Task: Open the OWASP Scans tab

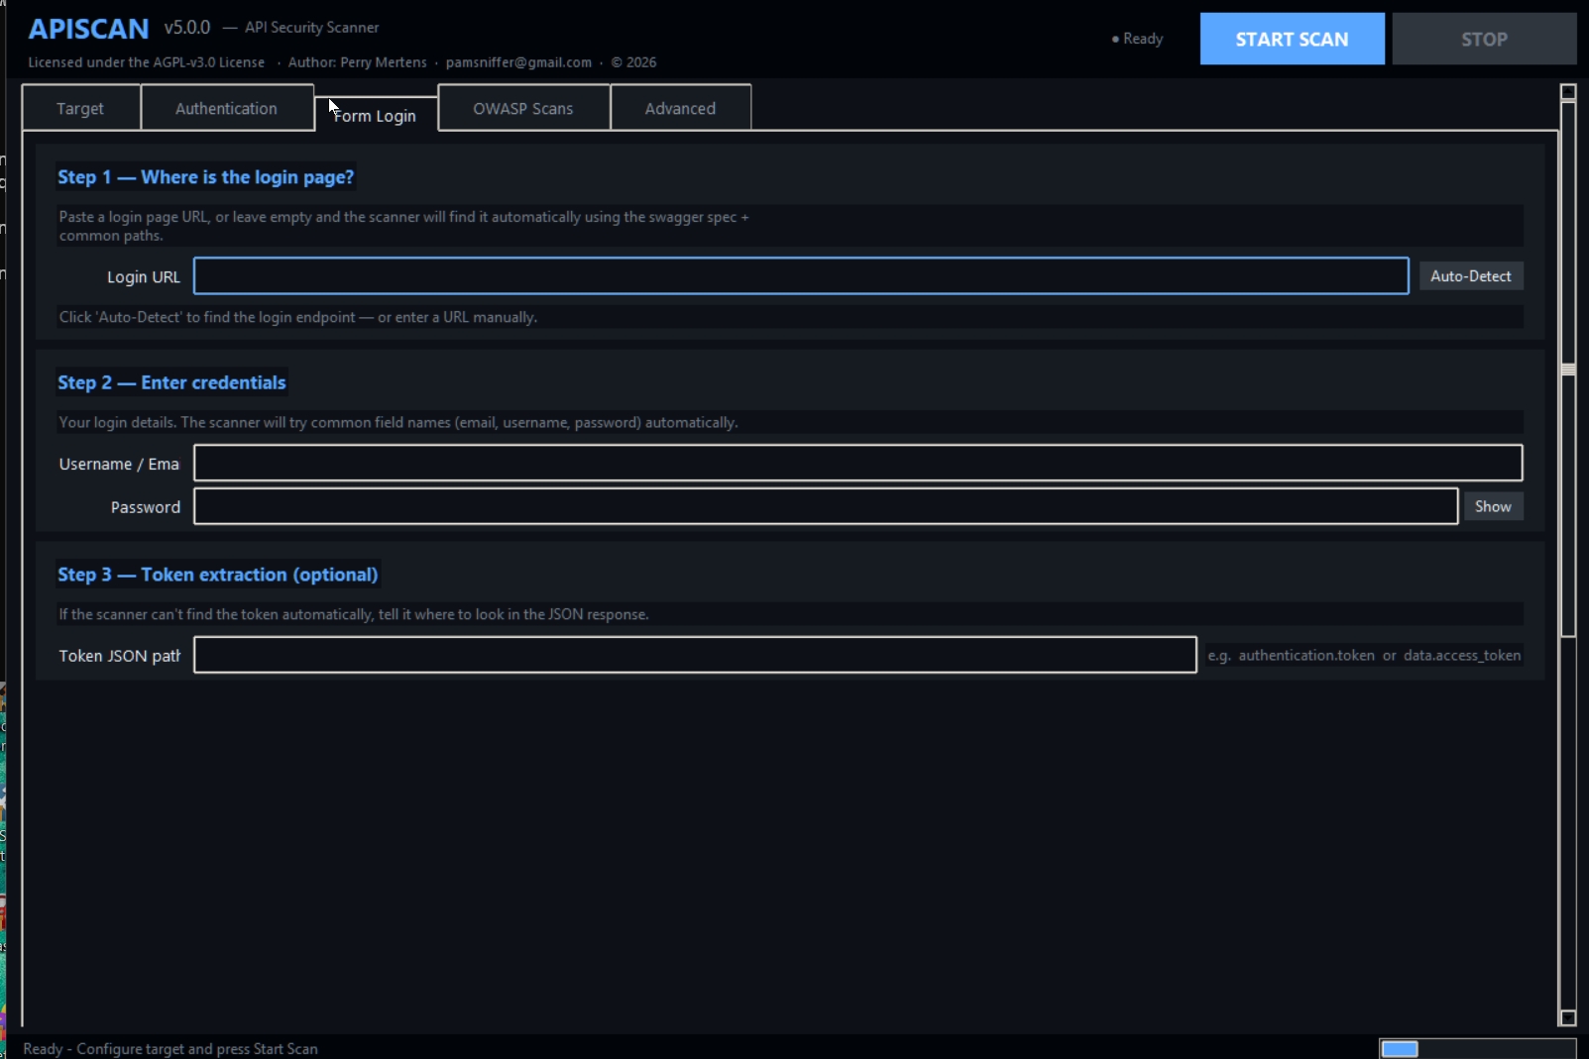Action: (x=522, y=108)
